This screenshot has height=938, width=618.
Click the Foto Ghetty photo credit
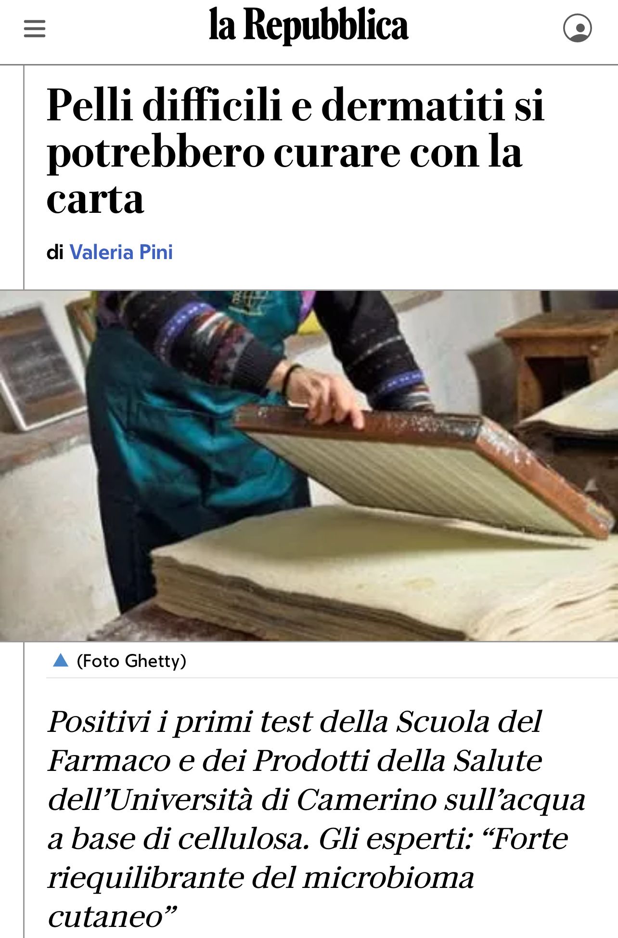coord(131,661)
